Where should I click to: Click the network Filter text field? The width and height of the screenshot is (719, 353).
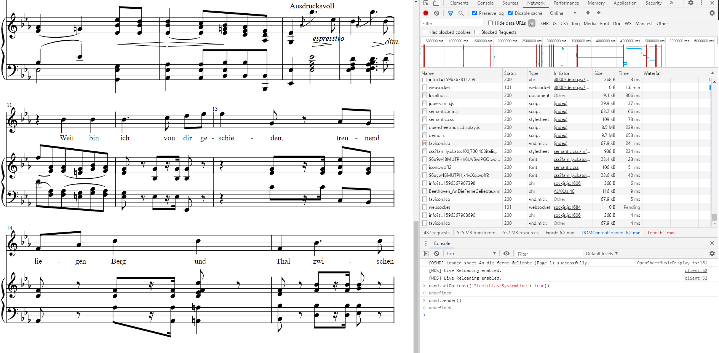[452, 24]
